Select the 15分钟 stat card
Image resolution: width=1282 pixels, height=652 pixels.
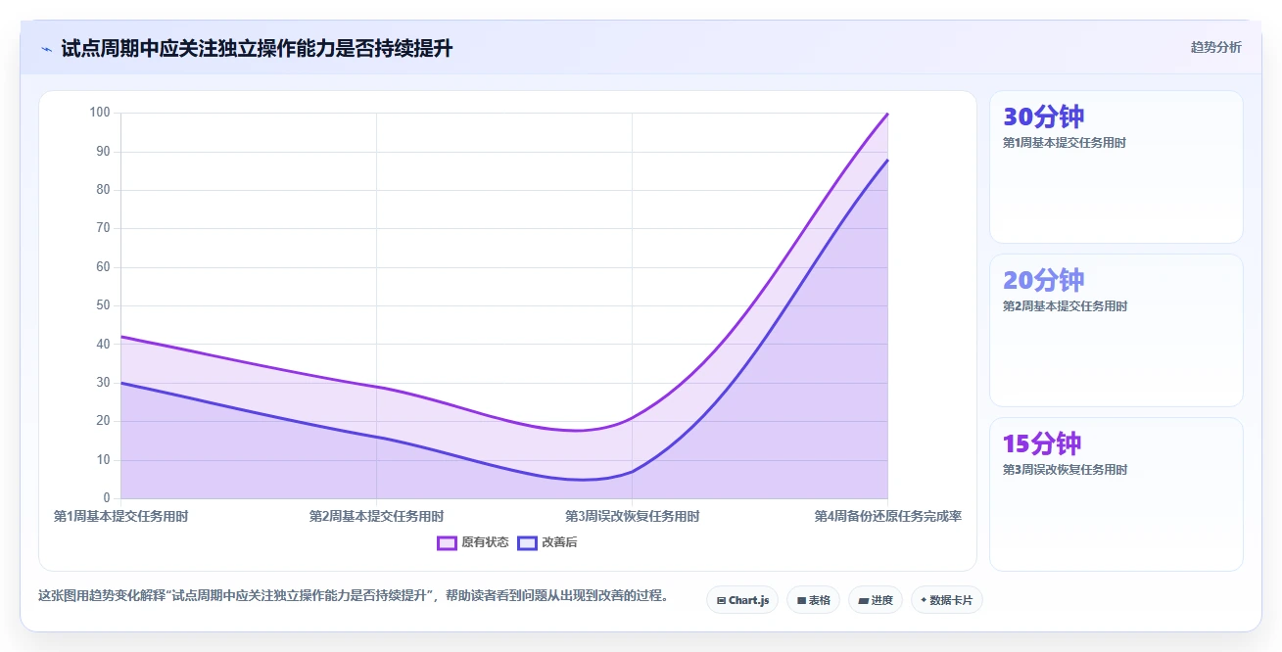point(1116,493)
